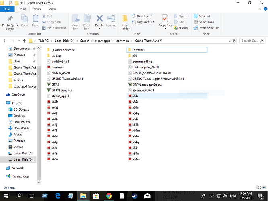Viewport: 268px width, 201px height.
Task: Expand the Easy access dropdown
Action: pyautogui.click(x=153, y=22)
